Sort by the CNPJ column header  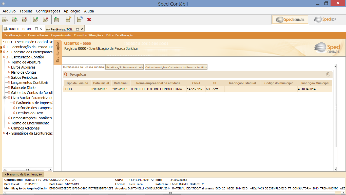[x=196, y=83]
